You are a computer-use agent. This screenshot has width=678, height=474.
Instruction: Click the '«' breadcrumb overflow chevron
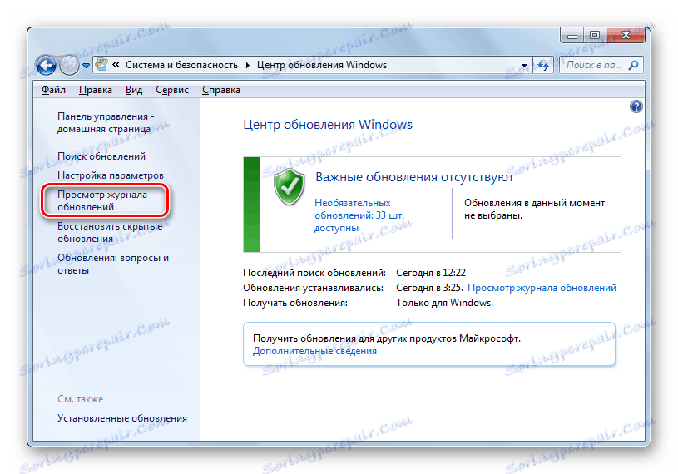(116, 64)
